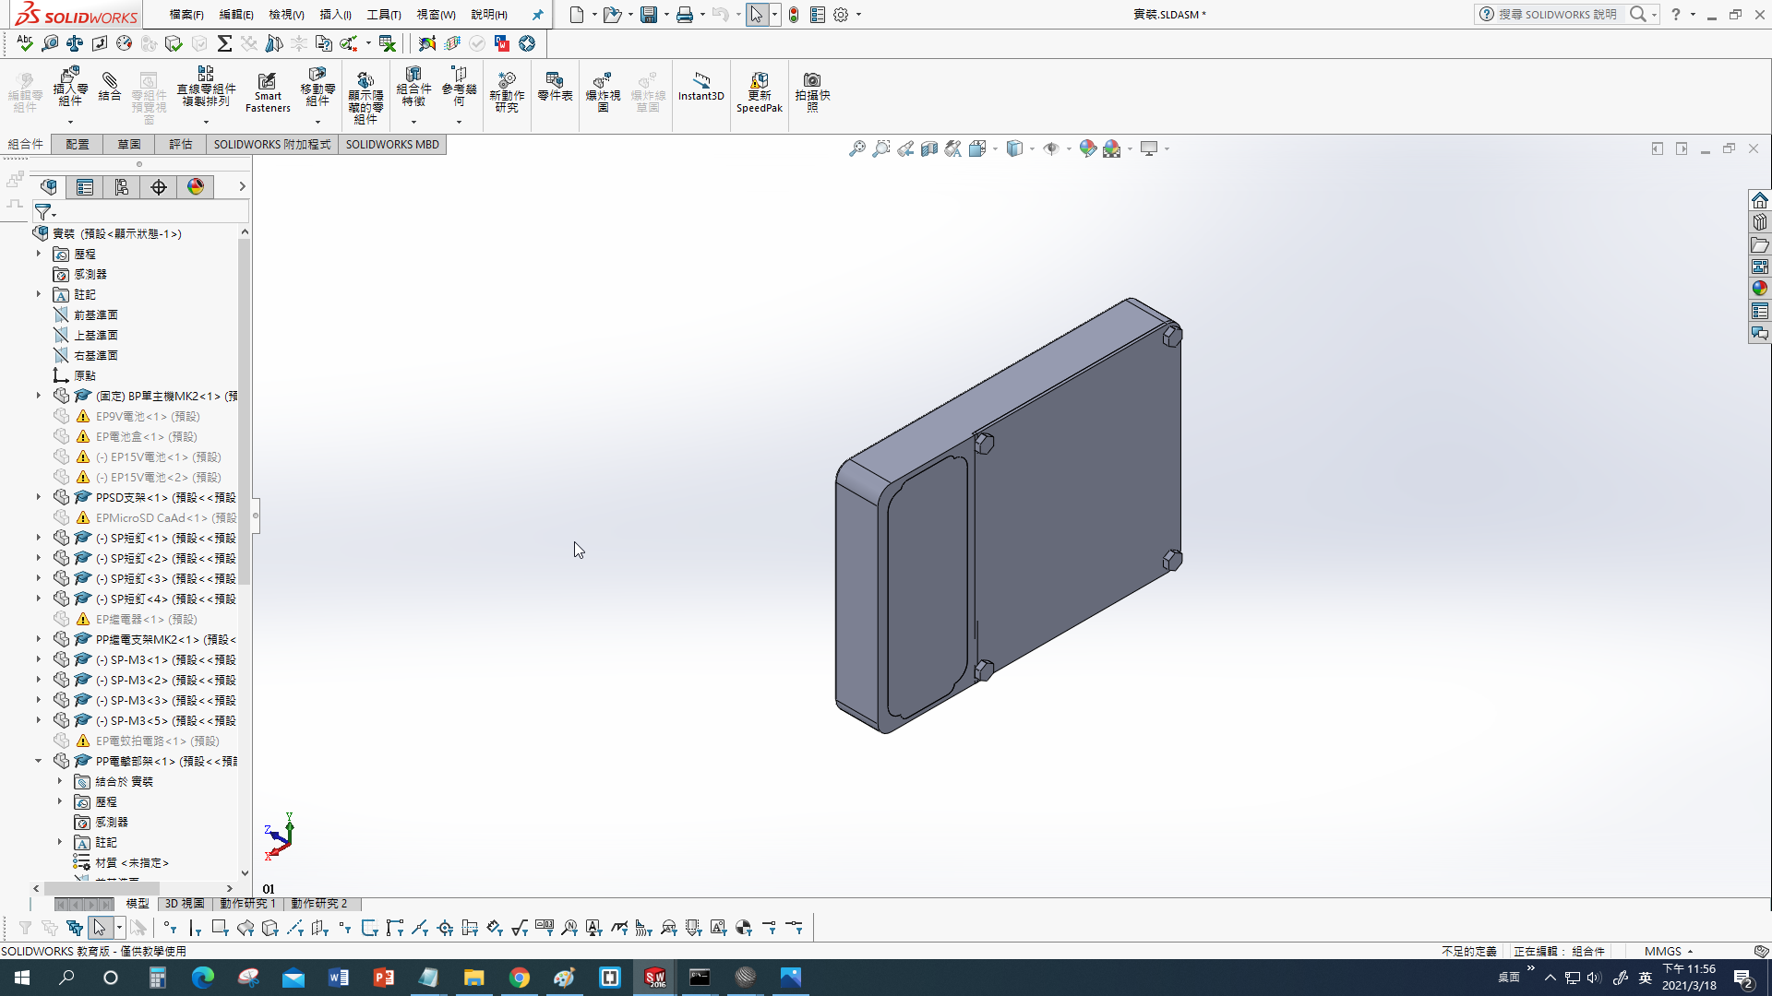Create 爆炸視圖 (Exploded View)

pos(603,92)
